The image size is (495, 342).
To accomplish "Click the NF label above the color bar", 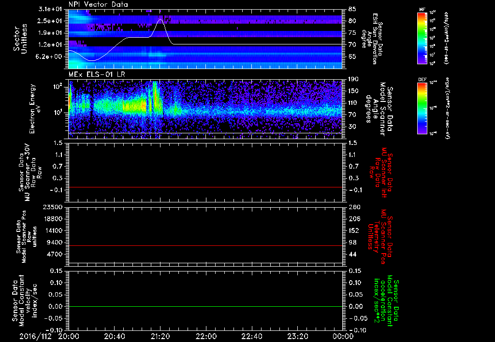I will click(x=422, y=10).
